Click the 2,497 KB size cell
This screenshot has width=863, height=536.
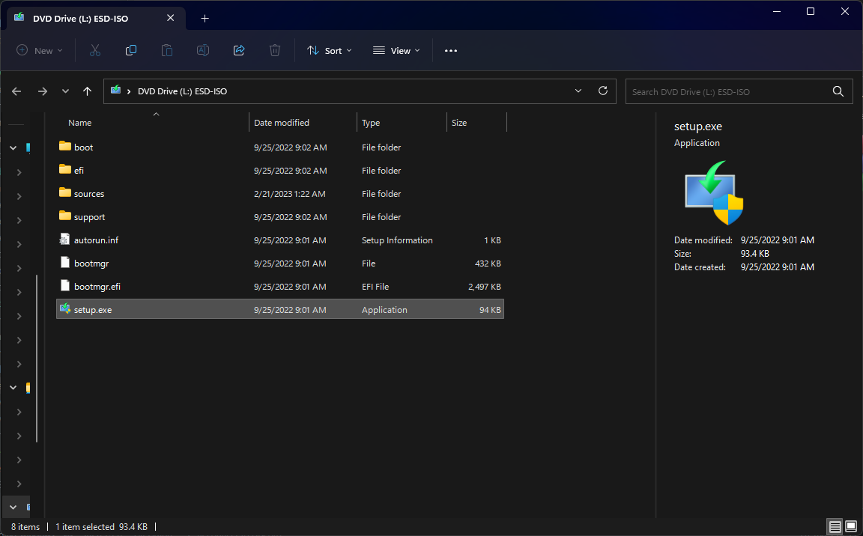point(485,287)
